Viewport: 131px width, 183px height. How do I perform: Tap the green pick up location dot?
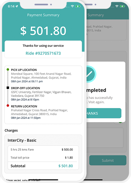coord(8,70)
